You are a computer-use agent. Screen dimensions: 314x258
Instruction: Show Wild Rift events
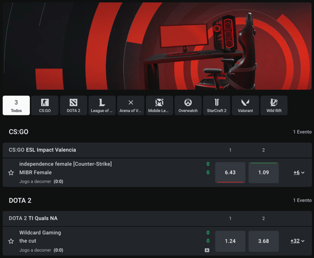coord(274,105)
